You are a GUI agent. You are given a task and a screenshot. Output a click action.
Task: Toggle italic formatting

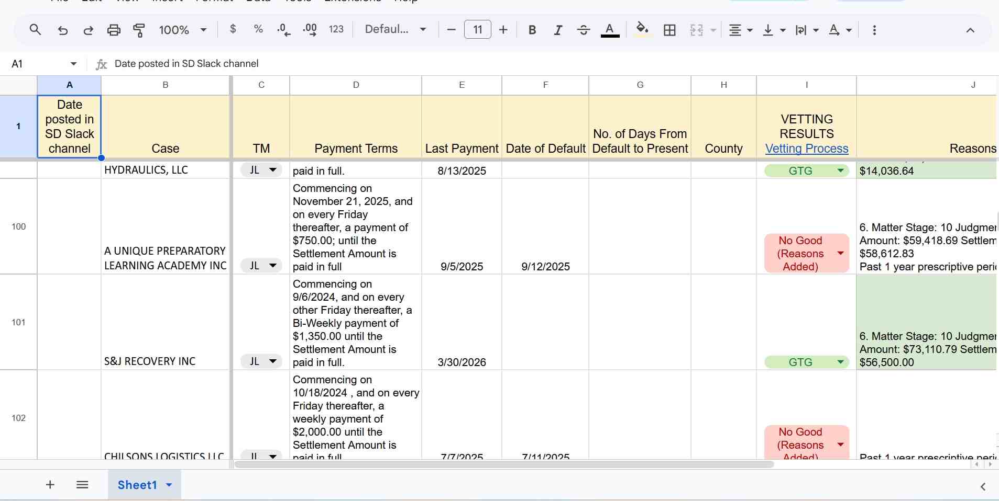point(558,30)
